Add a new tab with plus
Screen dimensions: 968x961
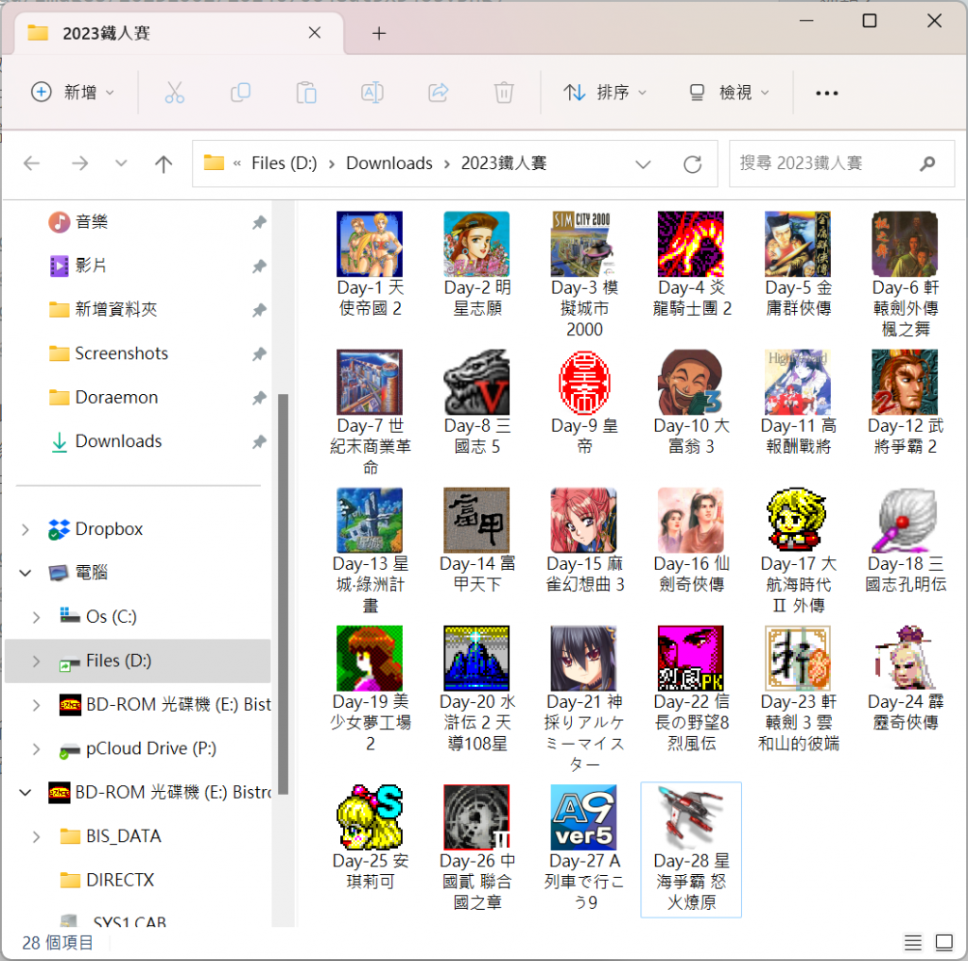point(379,33)
